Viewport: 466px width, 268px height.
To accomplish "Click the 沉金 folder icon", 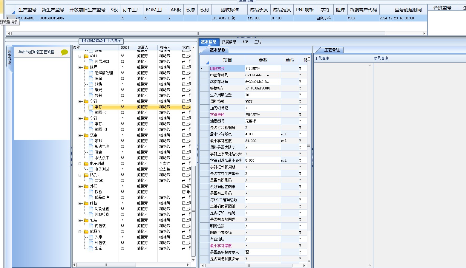I will point(86,135).
